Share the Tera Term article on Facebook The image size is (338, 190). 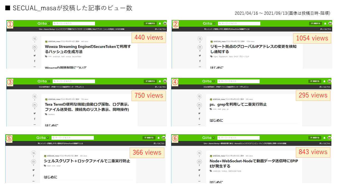[34, 119]
